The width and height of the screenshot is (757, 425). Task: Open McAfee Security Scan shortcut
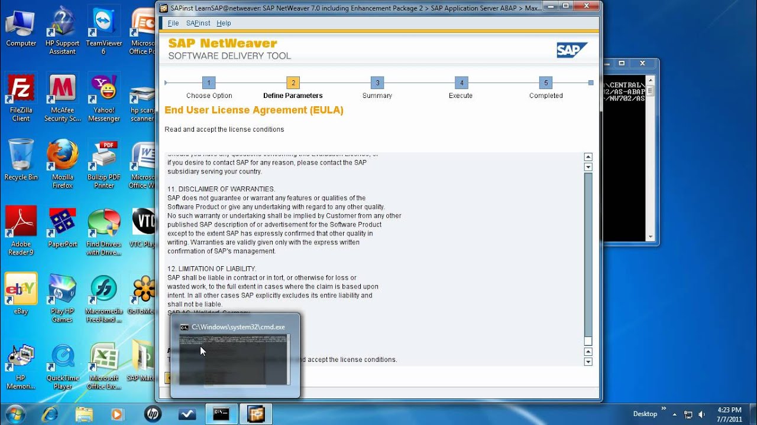(62, 97)
